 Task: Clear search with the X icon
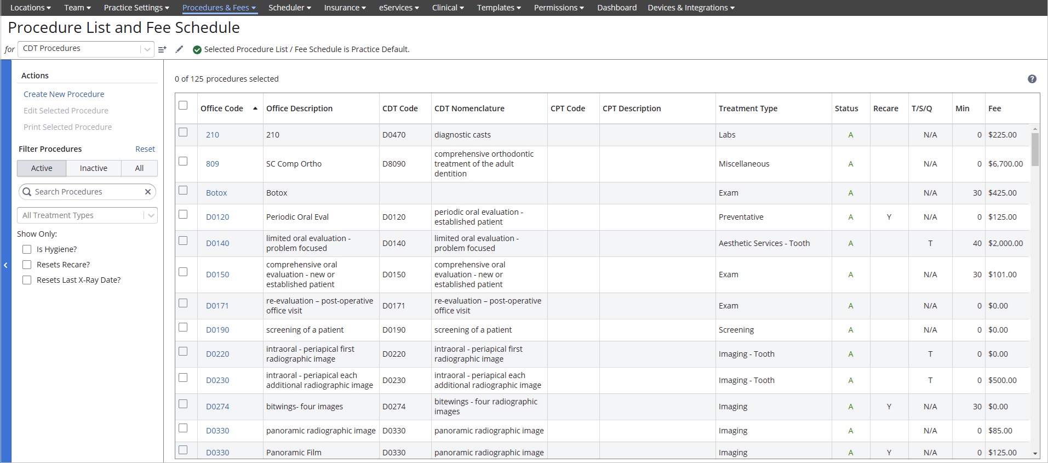[x=147, y=192]
